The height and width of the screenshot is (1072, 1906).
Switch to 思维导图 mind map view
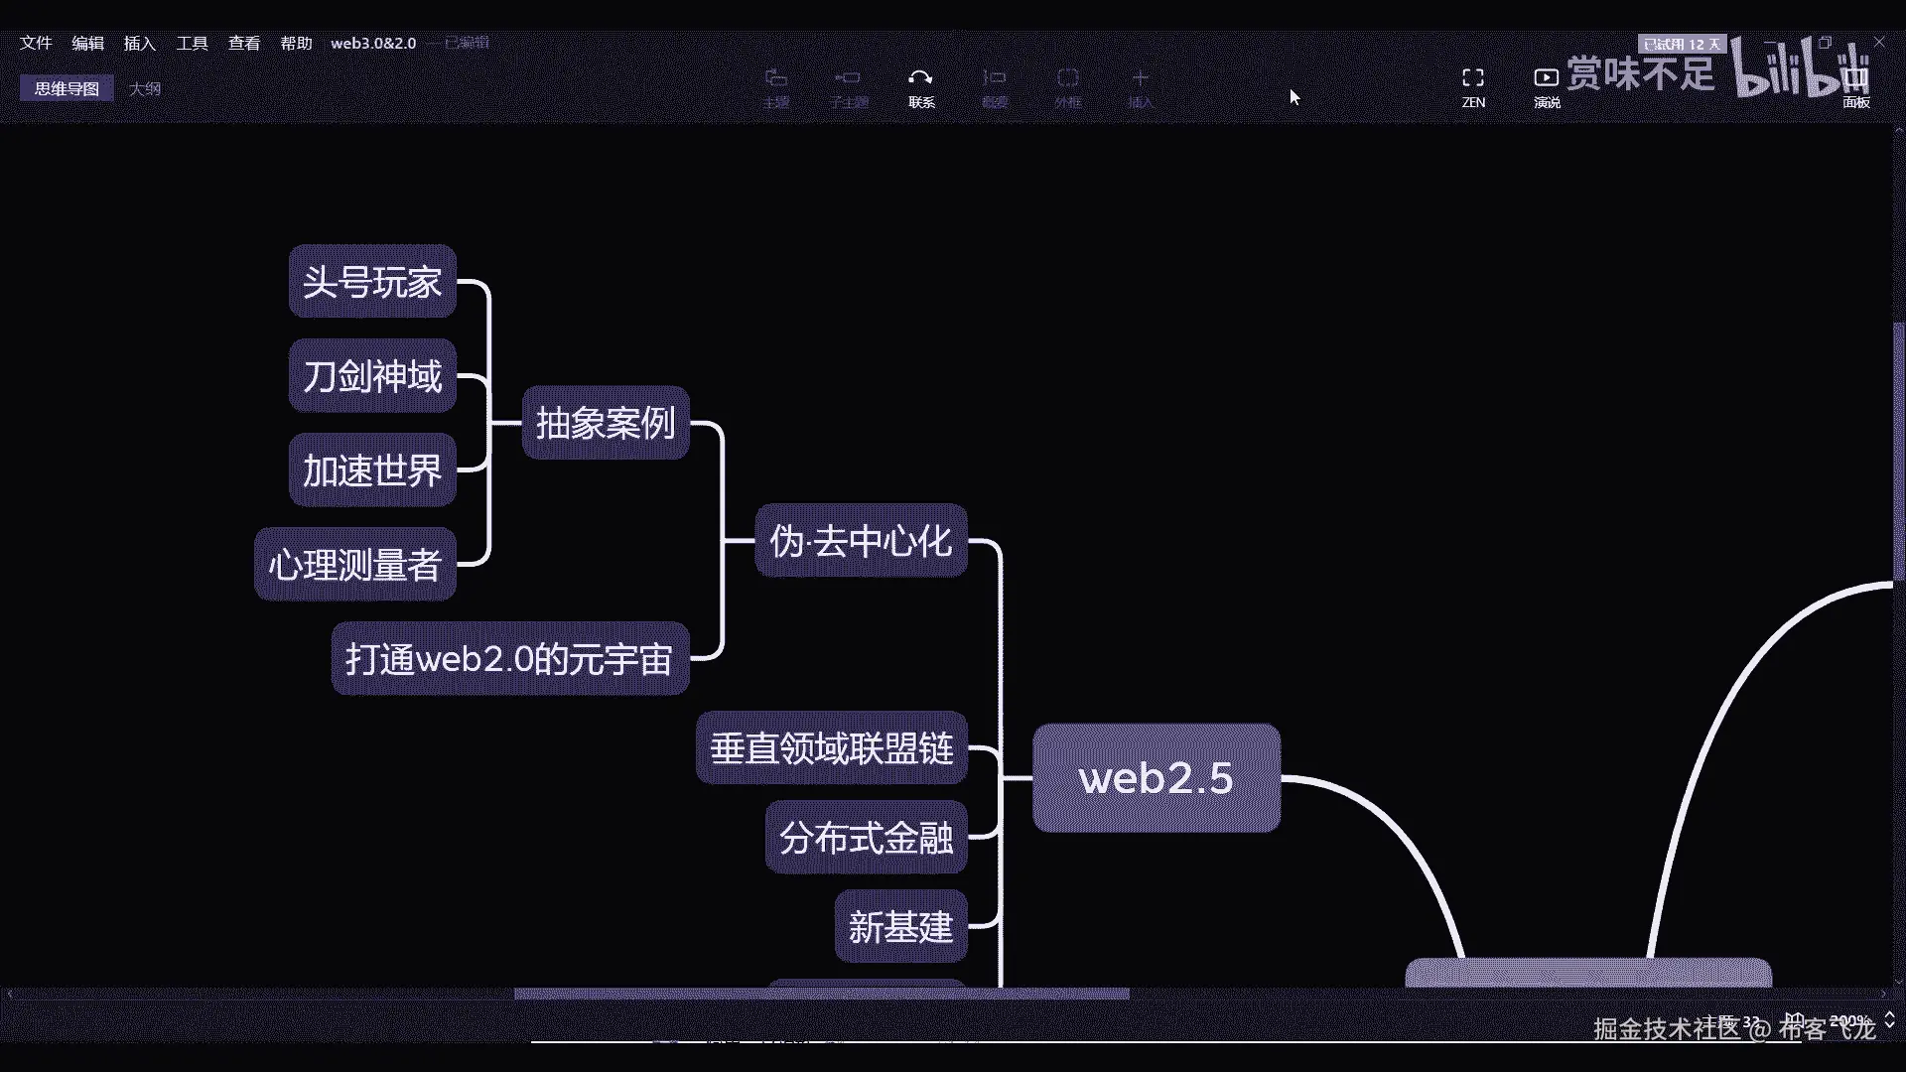(x=67, y=88)
